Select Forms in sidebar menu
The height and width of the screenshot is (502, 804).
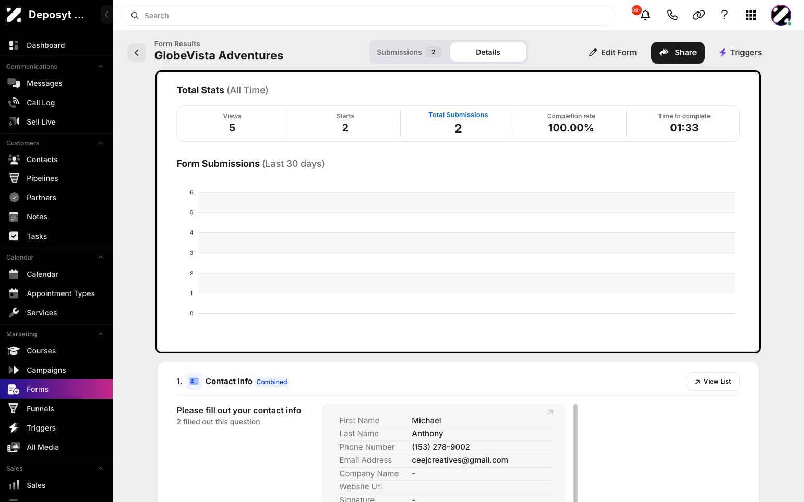click(56, 389)
